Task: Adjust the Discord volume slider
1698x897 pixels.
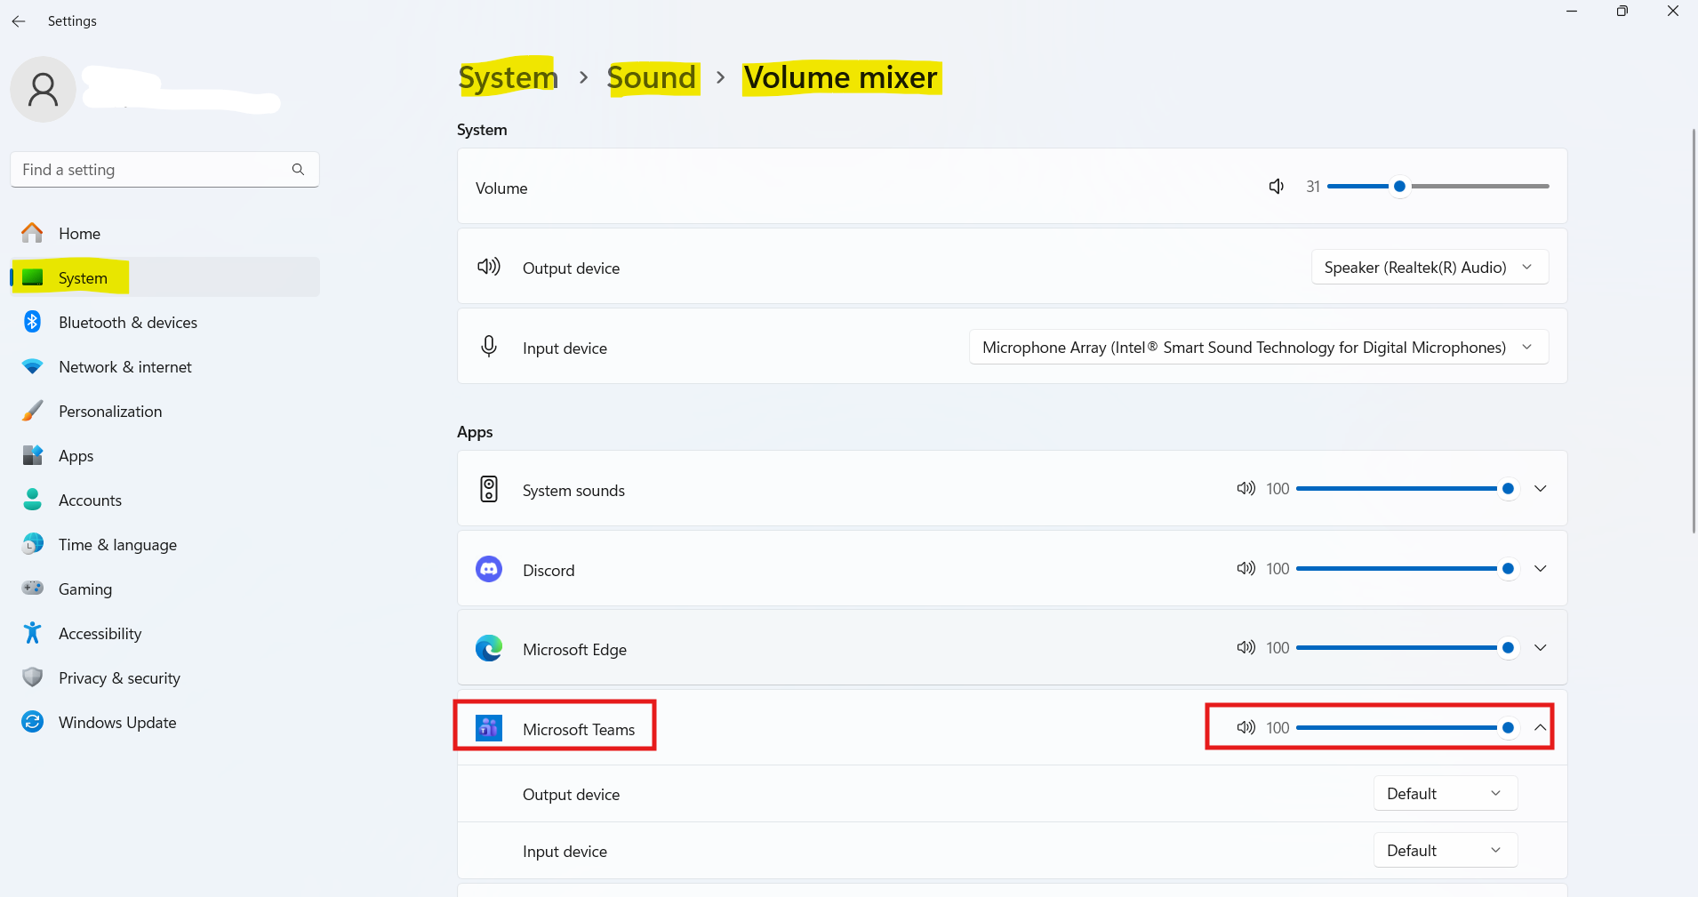Action: point(1406,568)
